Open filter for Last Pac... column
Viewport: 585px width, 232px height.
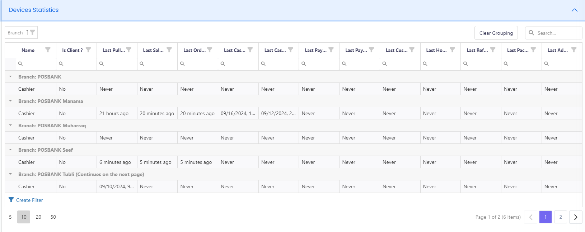pyautogui.click(x=533, y=50)
